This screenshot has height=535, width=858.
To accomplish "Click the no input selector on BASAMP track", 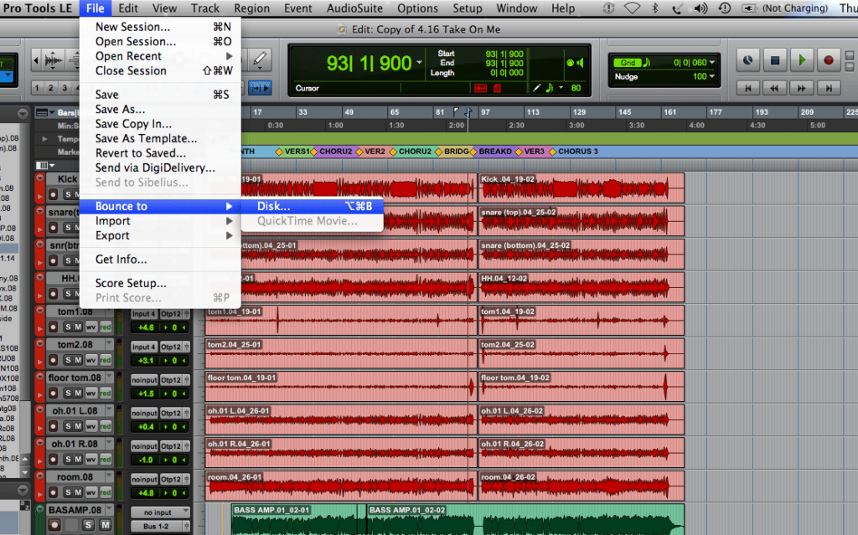I will [x=159, y=512].
